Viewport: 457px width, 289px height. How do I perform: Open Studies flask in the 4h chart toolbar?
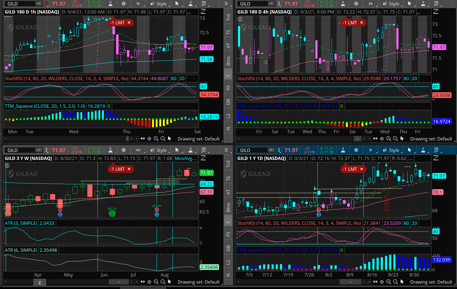pyautogui.click(x=343, y=4)
